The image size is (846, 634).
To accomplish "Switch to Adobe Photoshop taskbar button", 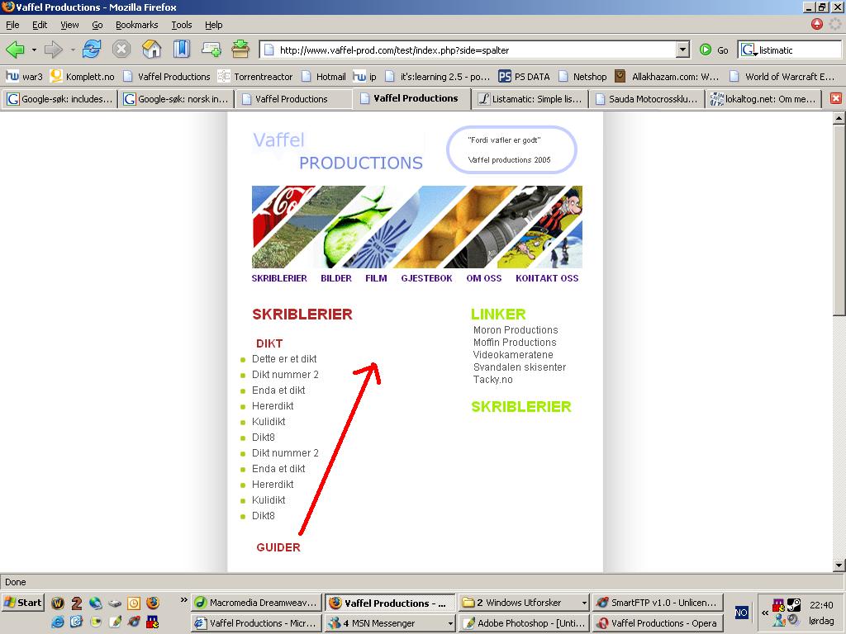I will 524,623.
